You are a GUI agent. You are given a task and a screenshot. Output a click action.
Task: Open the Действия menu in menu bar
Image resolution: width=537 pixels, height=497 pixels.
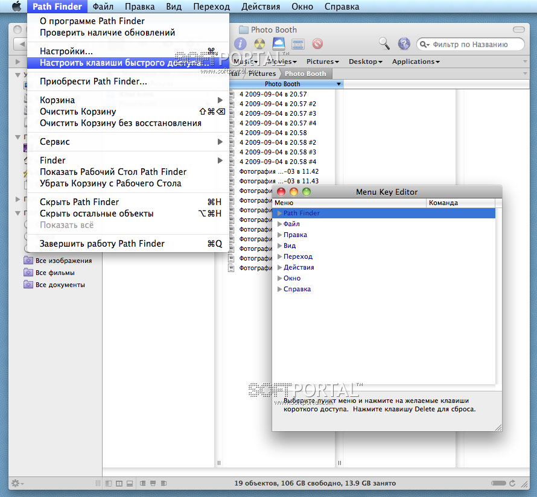click(x=261, y=7)
